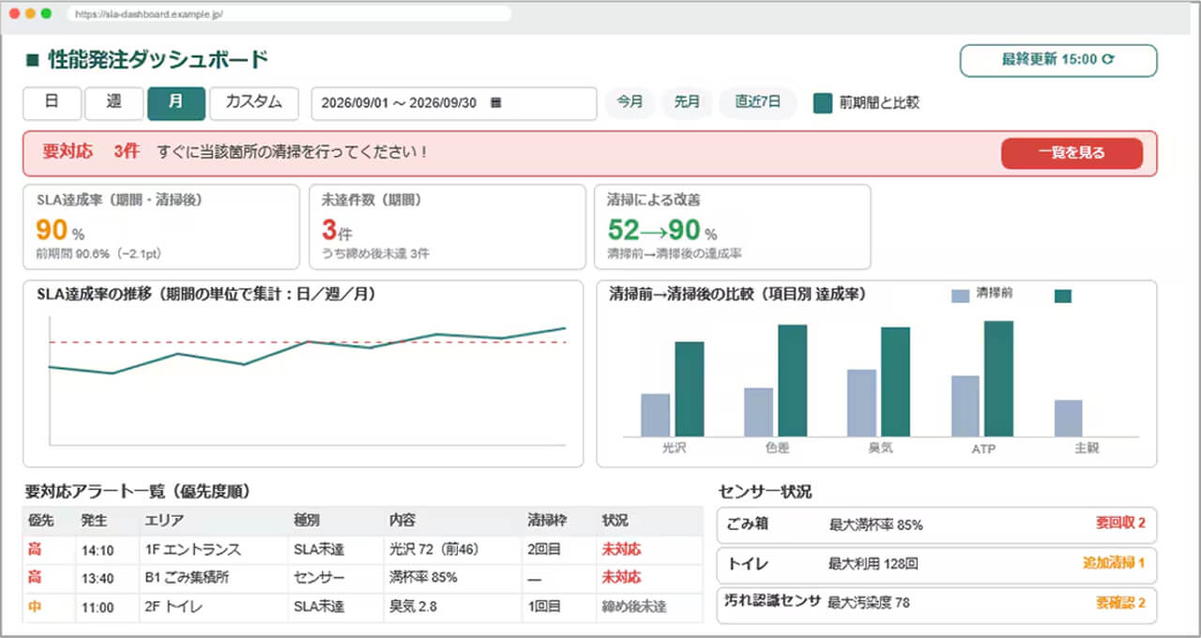1201x638 pixels.
Task: Click the 2F トイレ alert row
Action: [362, 607]
